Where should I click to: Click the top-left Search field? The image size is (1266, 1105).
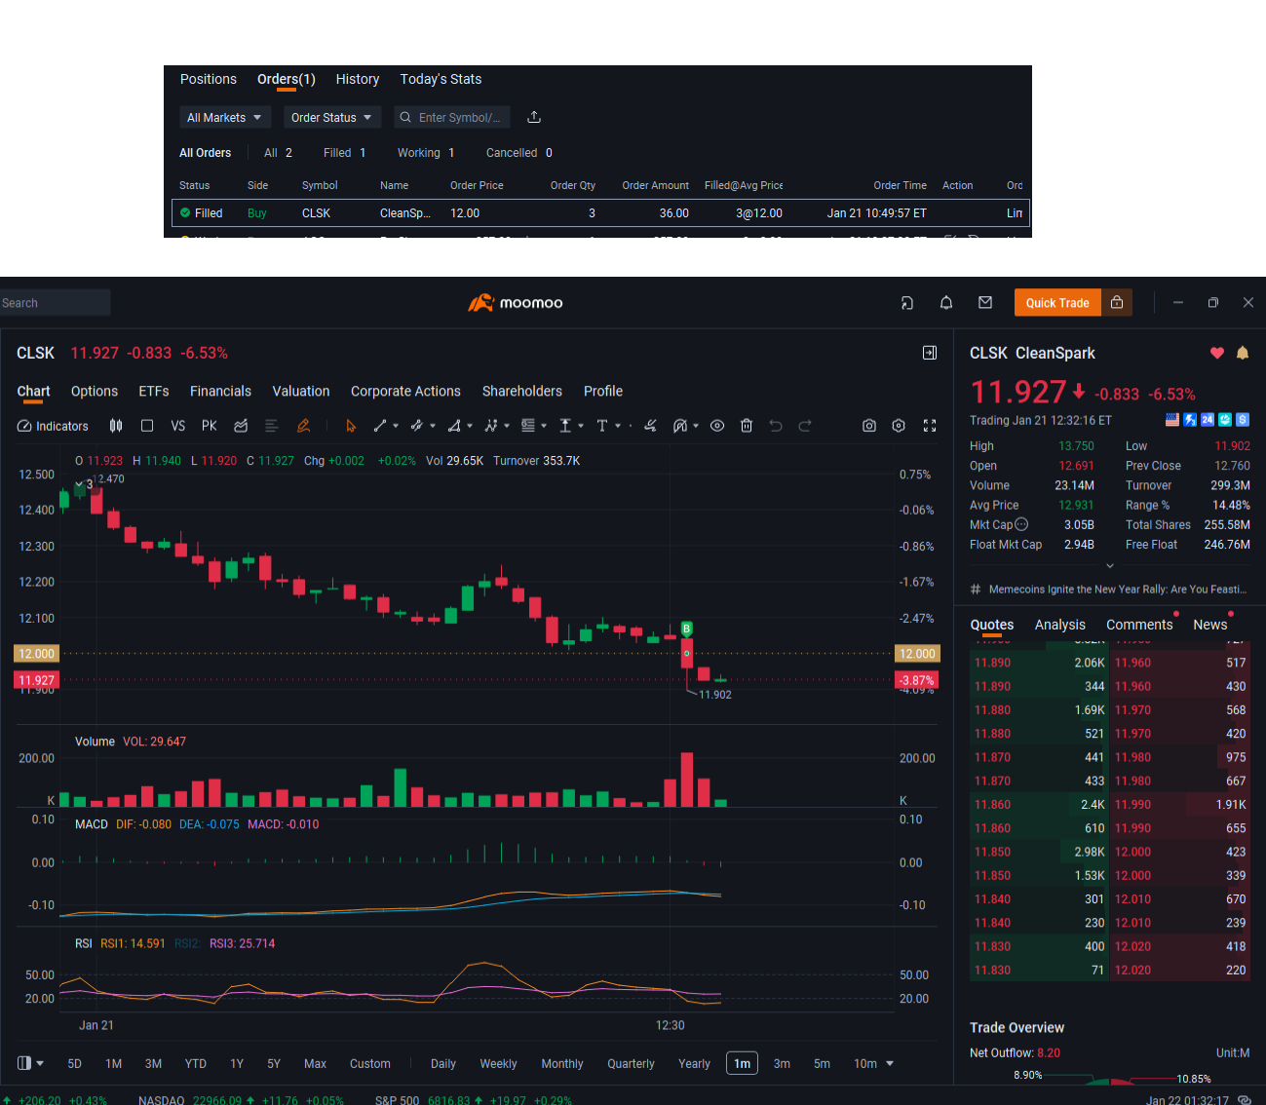pos(55,303)
